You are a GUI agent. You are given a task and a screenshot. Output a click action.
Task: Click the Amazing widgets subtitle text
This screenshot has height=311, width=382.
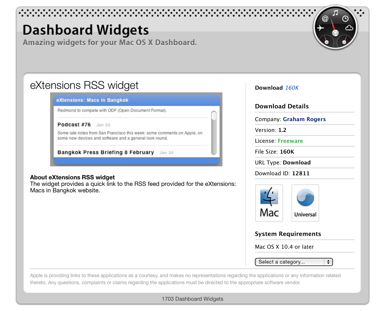click(110, 43)
